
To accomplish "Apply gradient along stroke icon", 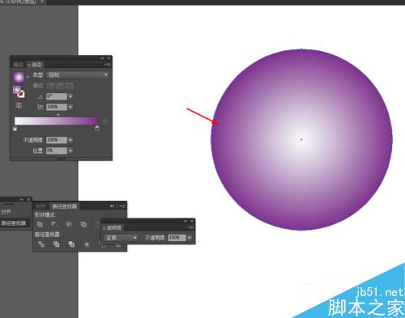I will (60, 86).
